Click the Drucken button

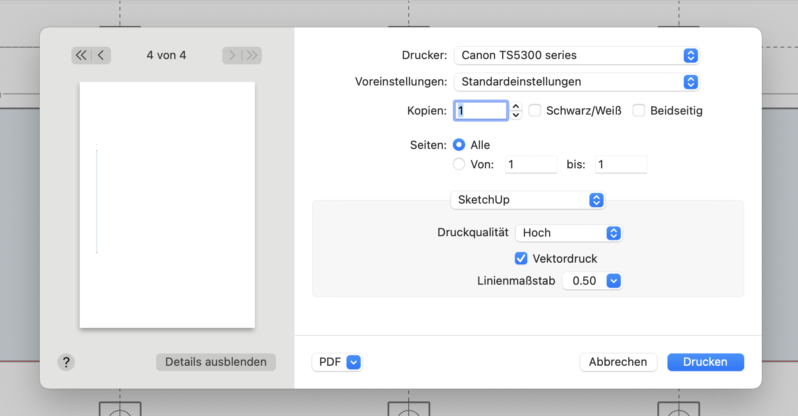point(705,362)
